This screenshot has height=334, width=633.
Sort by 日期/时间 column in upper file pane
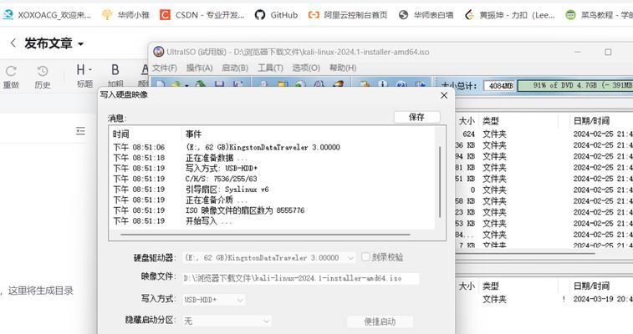591,120
